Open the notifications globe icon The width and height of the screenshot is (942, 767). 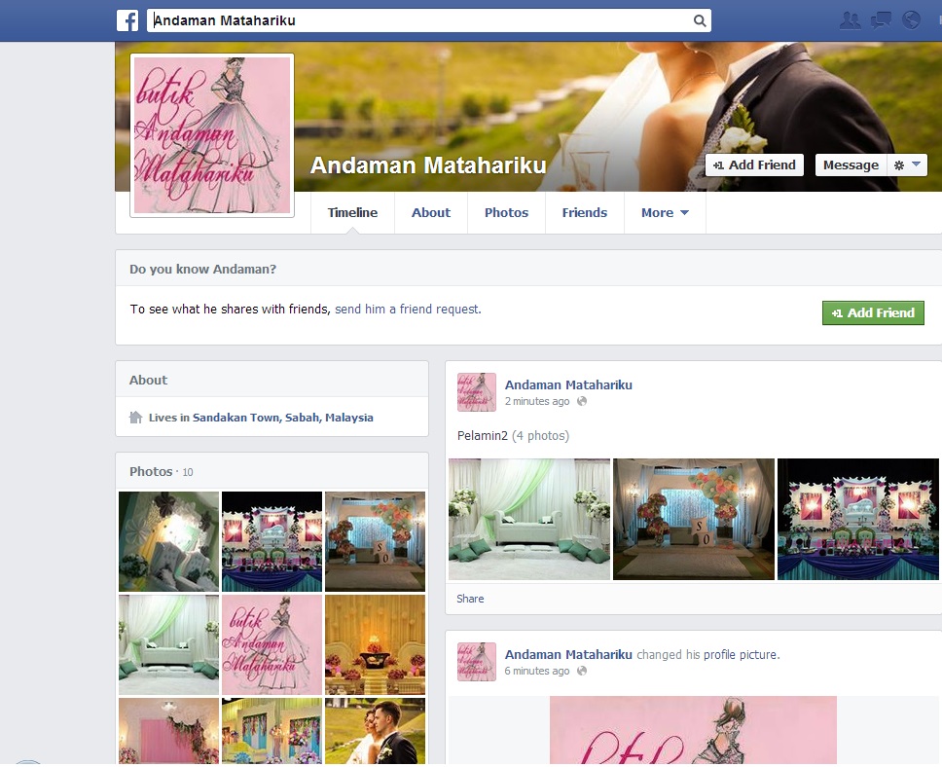point(912,19)
